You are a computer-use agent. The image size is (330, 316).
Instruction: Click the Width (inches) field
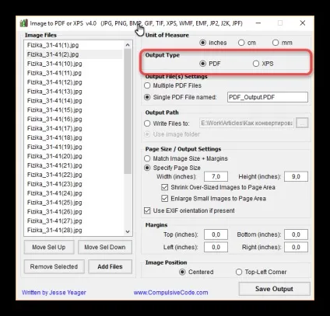pyautogui.click(x=216, y=177)
